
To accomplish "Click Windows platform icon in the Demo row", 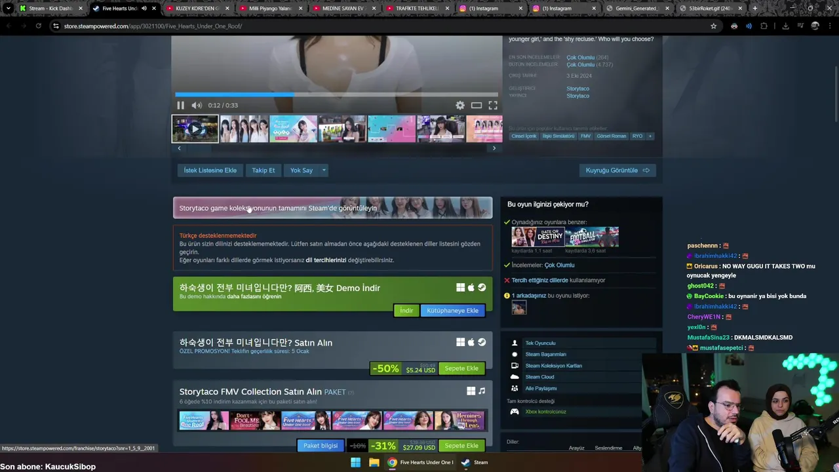I will 461,288.
